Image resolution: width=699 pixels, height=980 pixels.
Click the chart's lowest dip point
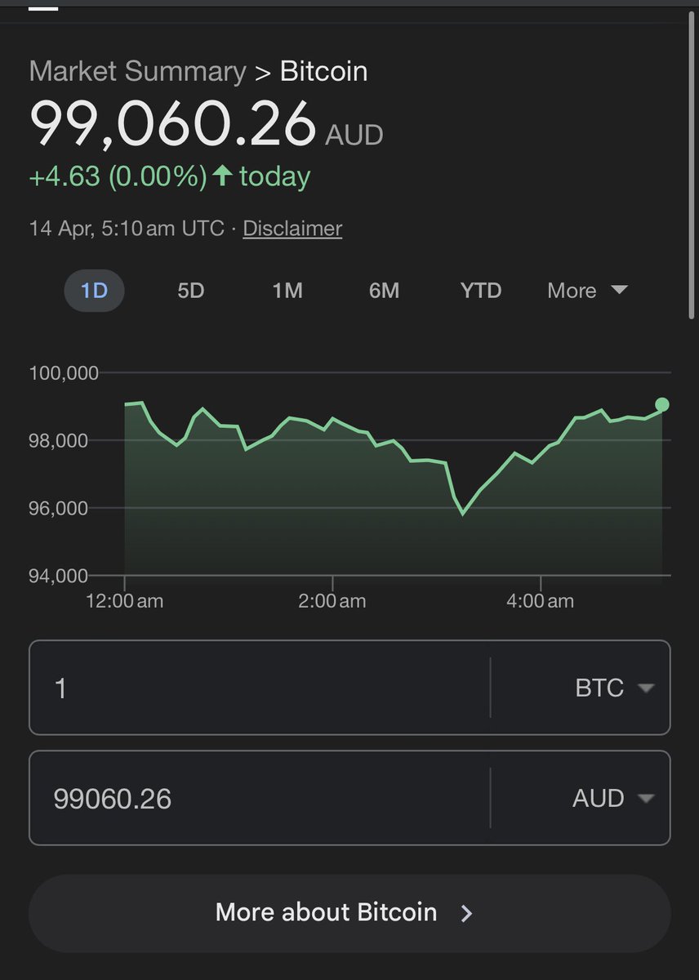click(x=463, y=514)
